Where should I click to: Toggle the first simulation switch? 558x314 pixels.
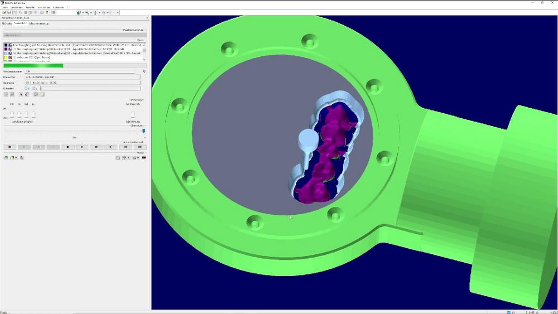pos(12,114)
